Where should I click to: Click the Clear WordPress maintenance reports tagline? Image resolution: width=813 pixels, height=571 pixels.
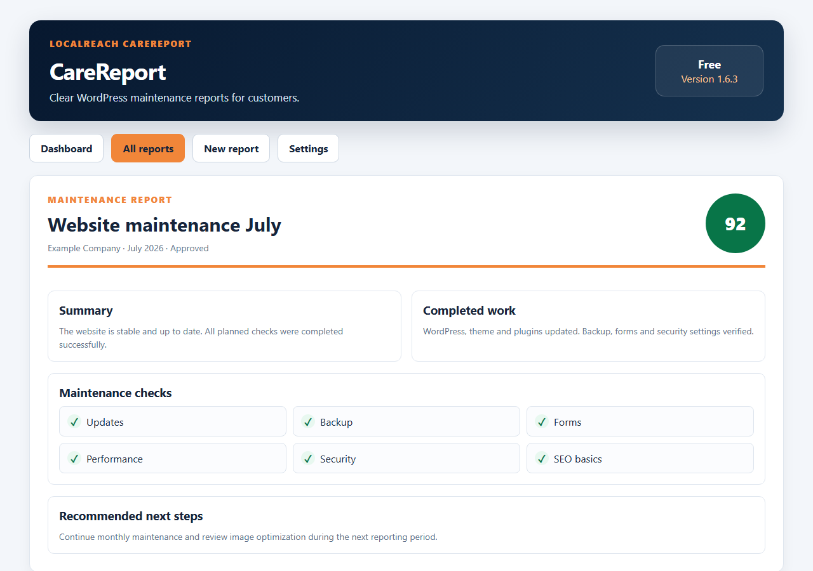pyautogui.click(x=175, y=98)
